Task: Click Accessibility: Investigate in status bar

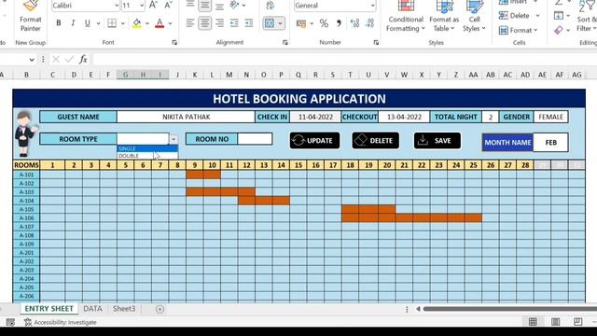Action: click(61, 322)
